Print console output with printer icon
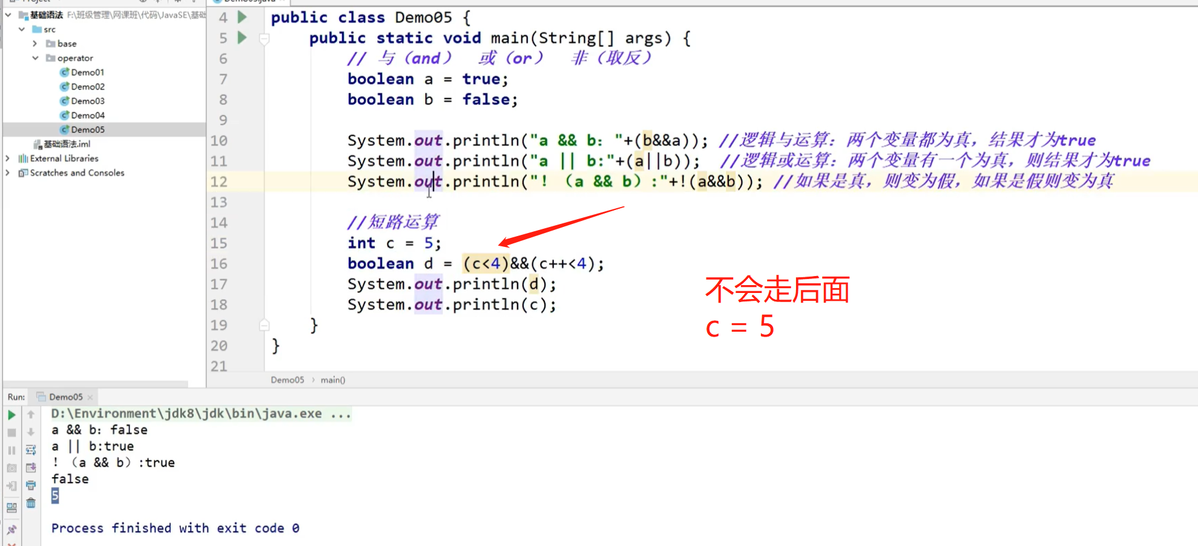The width and height of the screenshot is (1198, 546). tap(31, 485)
